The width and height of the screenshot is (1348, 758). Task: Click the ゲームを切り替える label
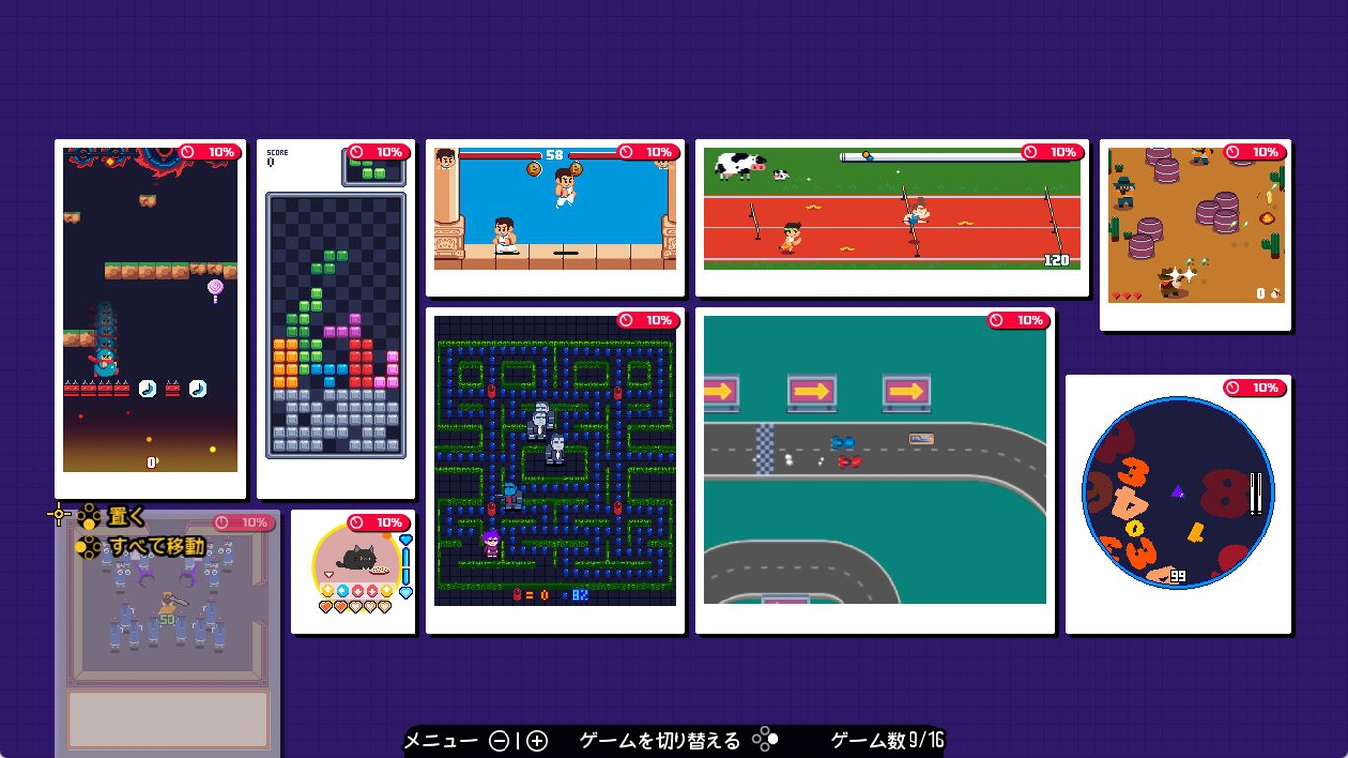(x=659, y=741)
